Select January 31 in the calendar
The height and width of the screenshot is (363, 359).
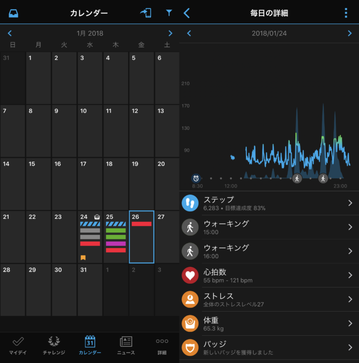click(90, 290)
